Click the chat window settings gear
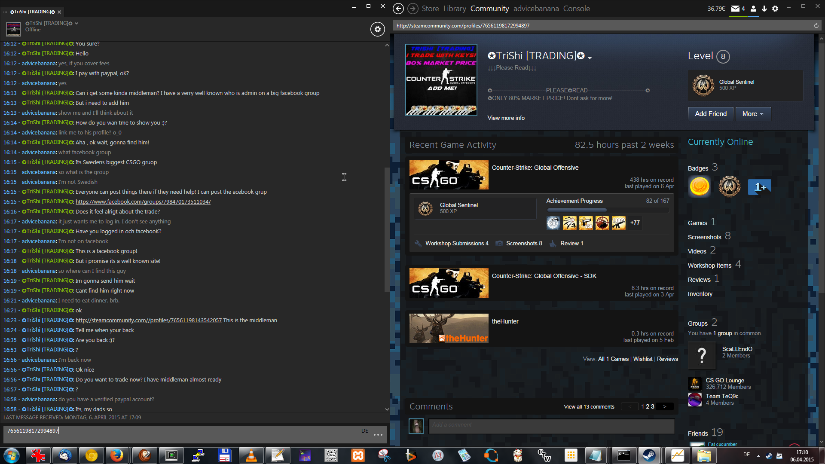Screen dimensions: 825x464 tap(377, 29)
